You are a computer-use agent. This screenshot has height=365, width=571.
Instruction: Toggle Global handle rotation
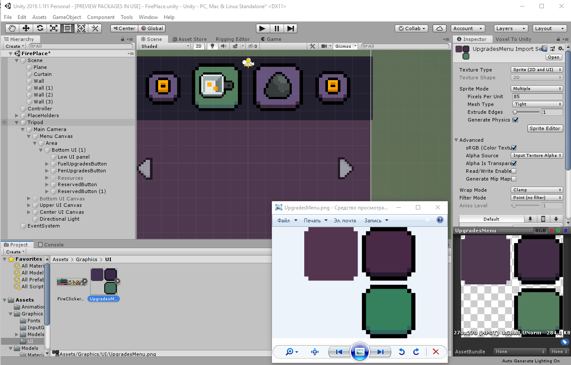(x=152, y=28)
